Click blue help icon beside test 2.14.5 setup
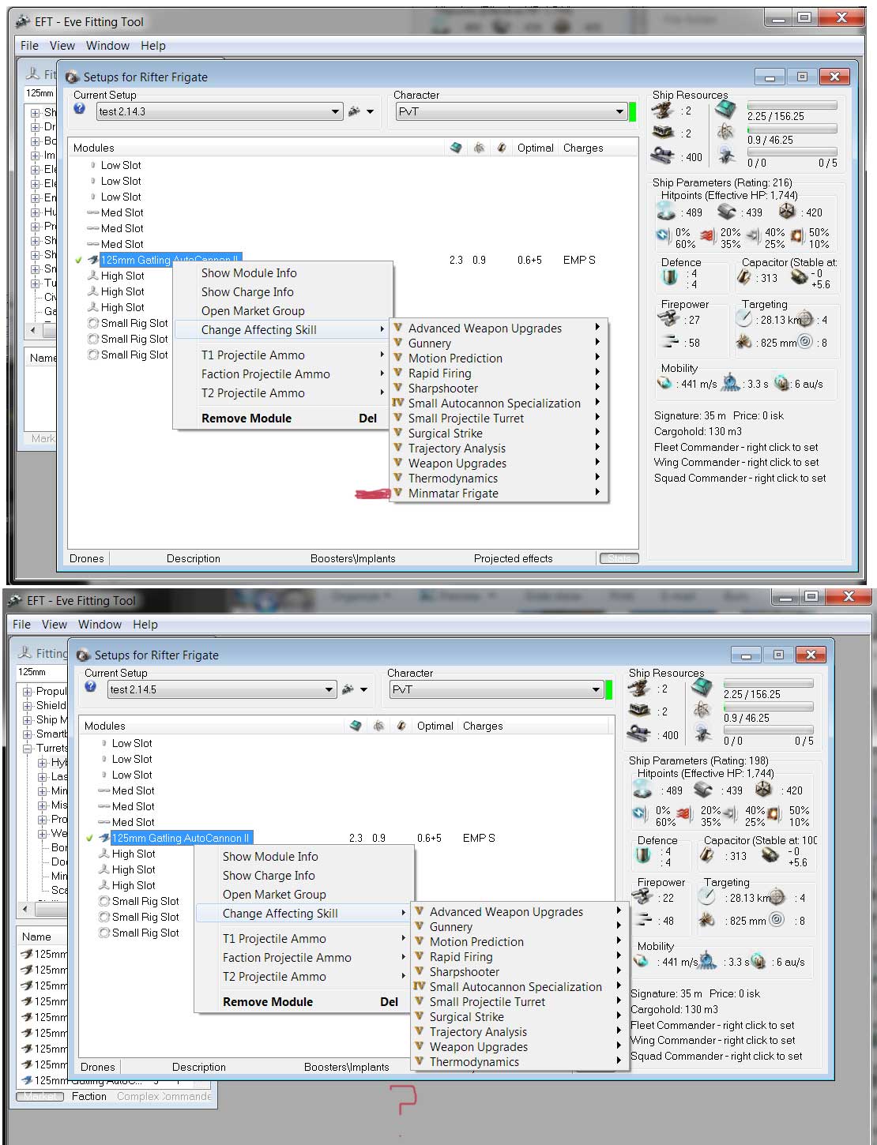The width and height of the screenshot is (877, 1145). pyautogui.click(x=90, y=687)
